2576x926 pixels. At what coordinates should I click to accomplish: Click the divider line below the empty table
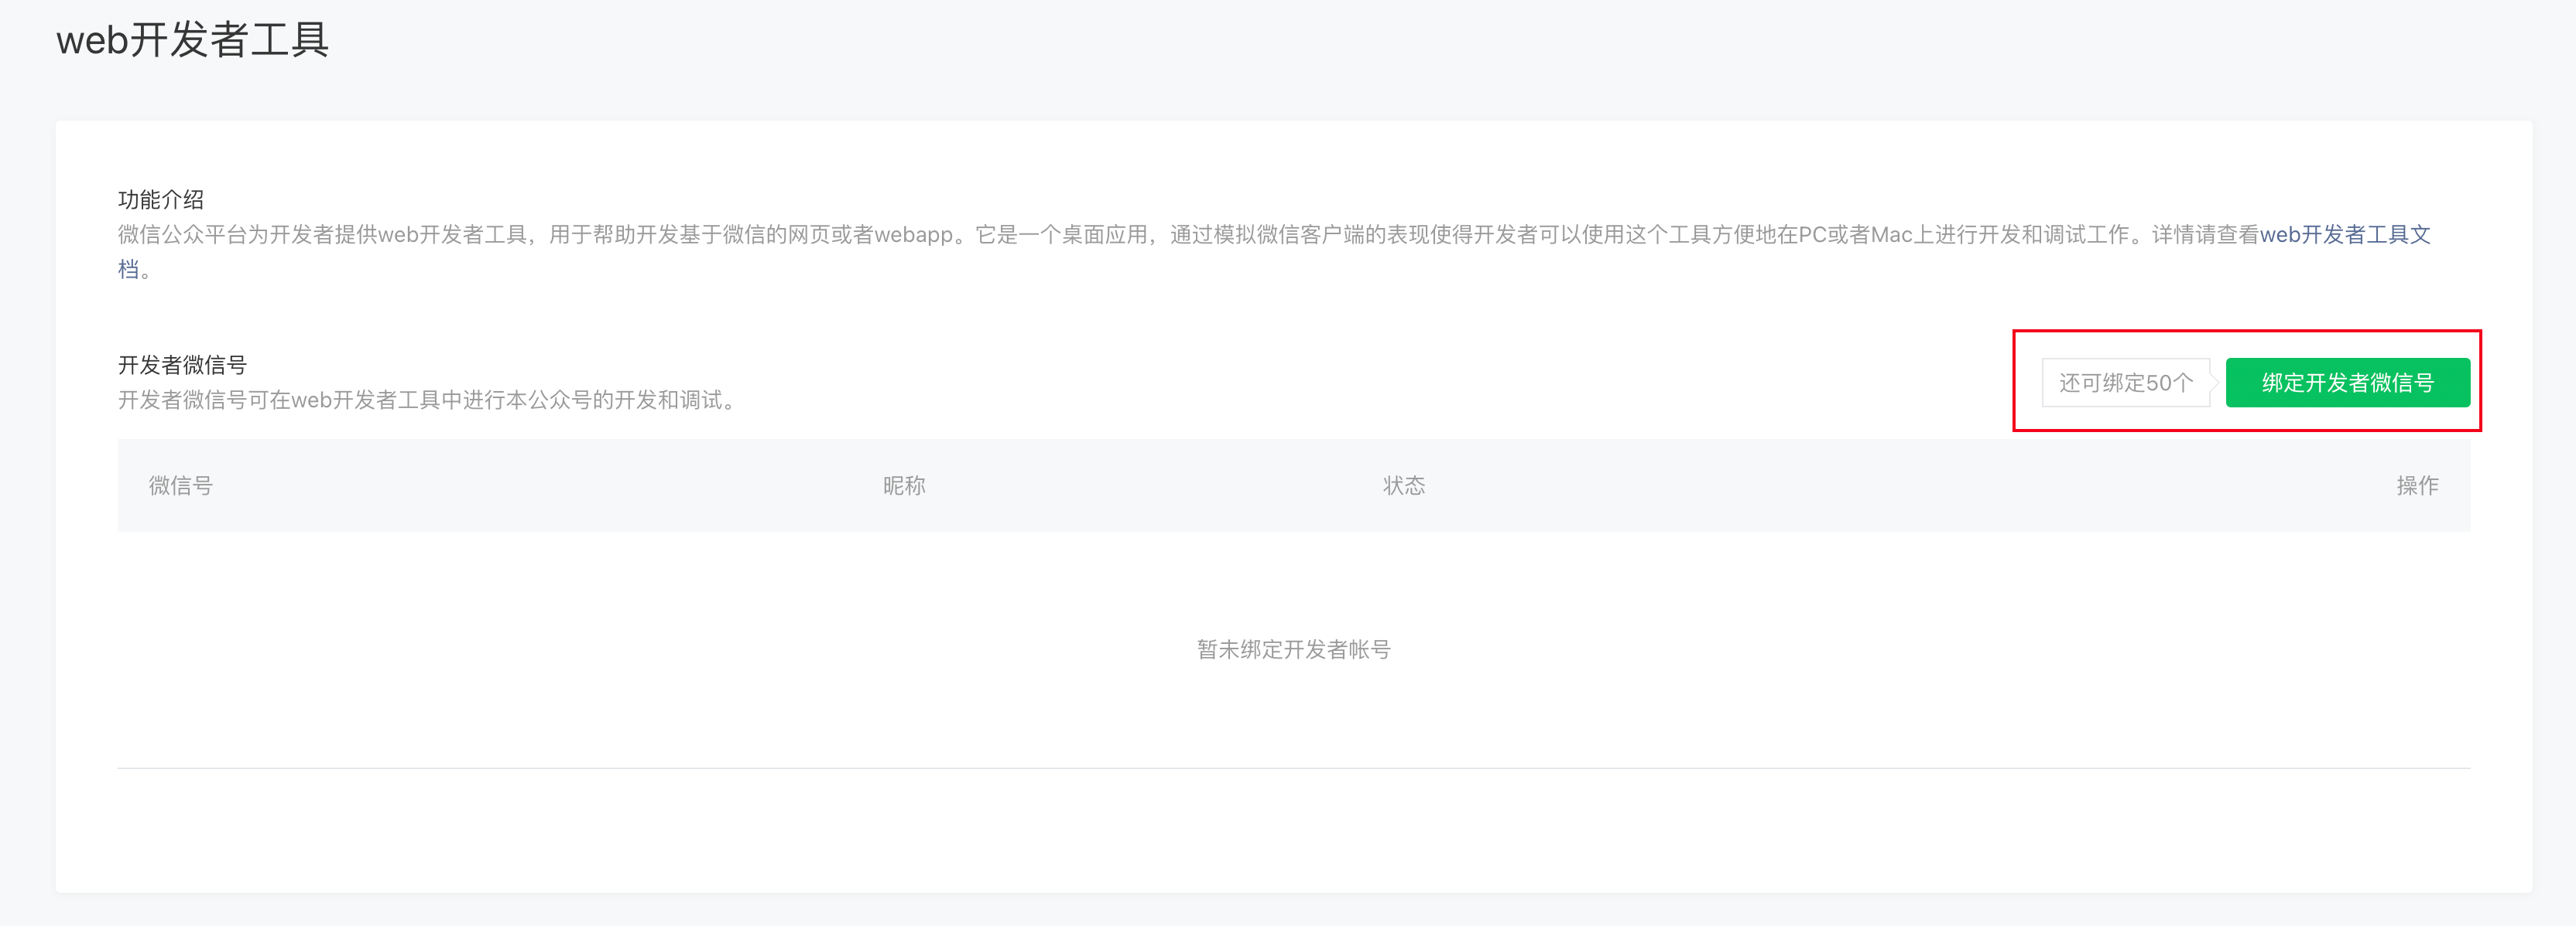pos(1294,768)
